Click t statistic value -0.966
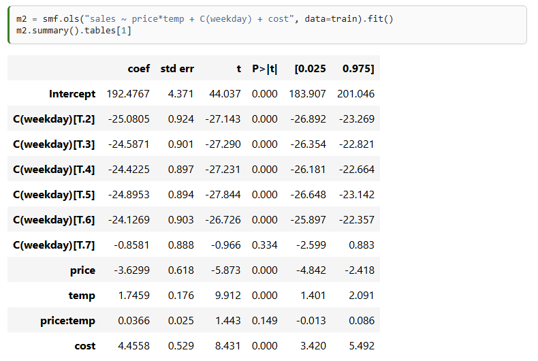Image resolution: width=538 pixels, height=361 pixels. pyautogui.click(x=226, y=245)
